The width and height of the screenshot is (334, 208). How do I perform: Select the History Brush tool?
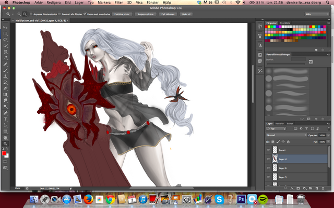coord(5,82)
